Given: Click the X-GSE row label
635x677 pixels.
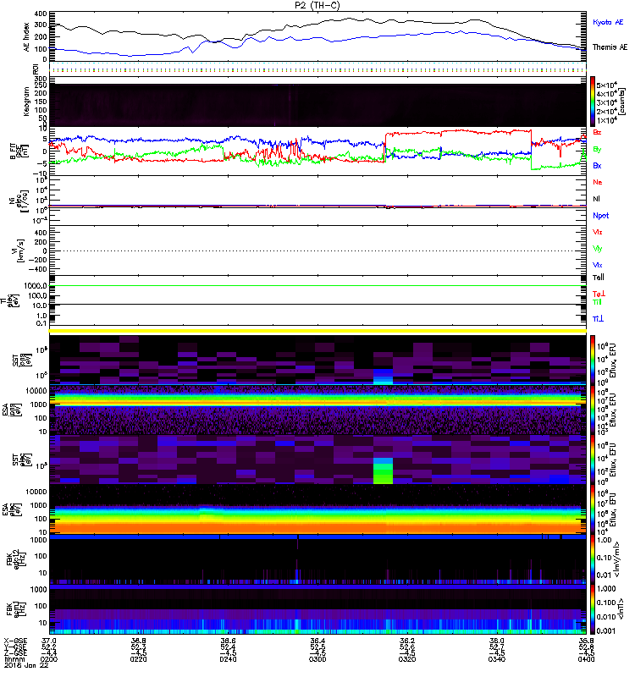Looking at the screenshot, I should (14, 641).
